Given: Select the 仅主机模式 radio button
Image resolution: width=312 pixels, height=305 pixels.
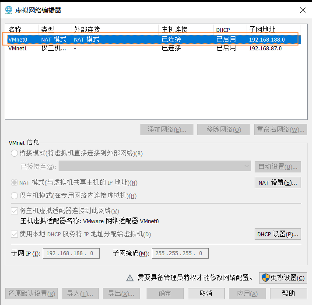Looking at the screenshot, I should pos(14,196).
